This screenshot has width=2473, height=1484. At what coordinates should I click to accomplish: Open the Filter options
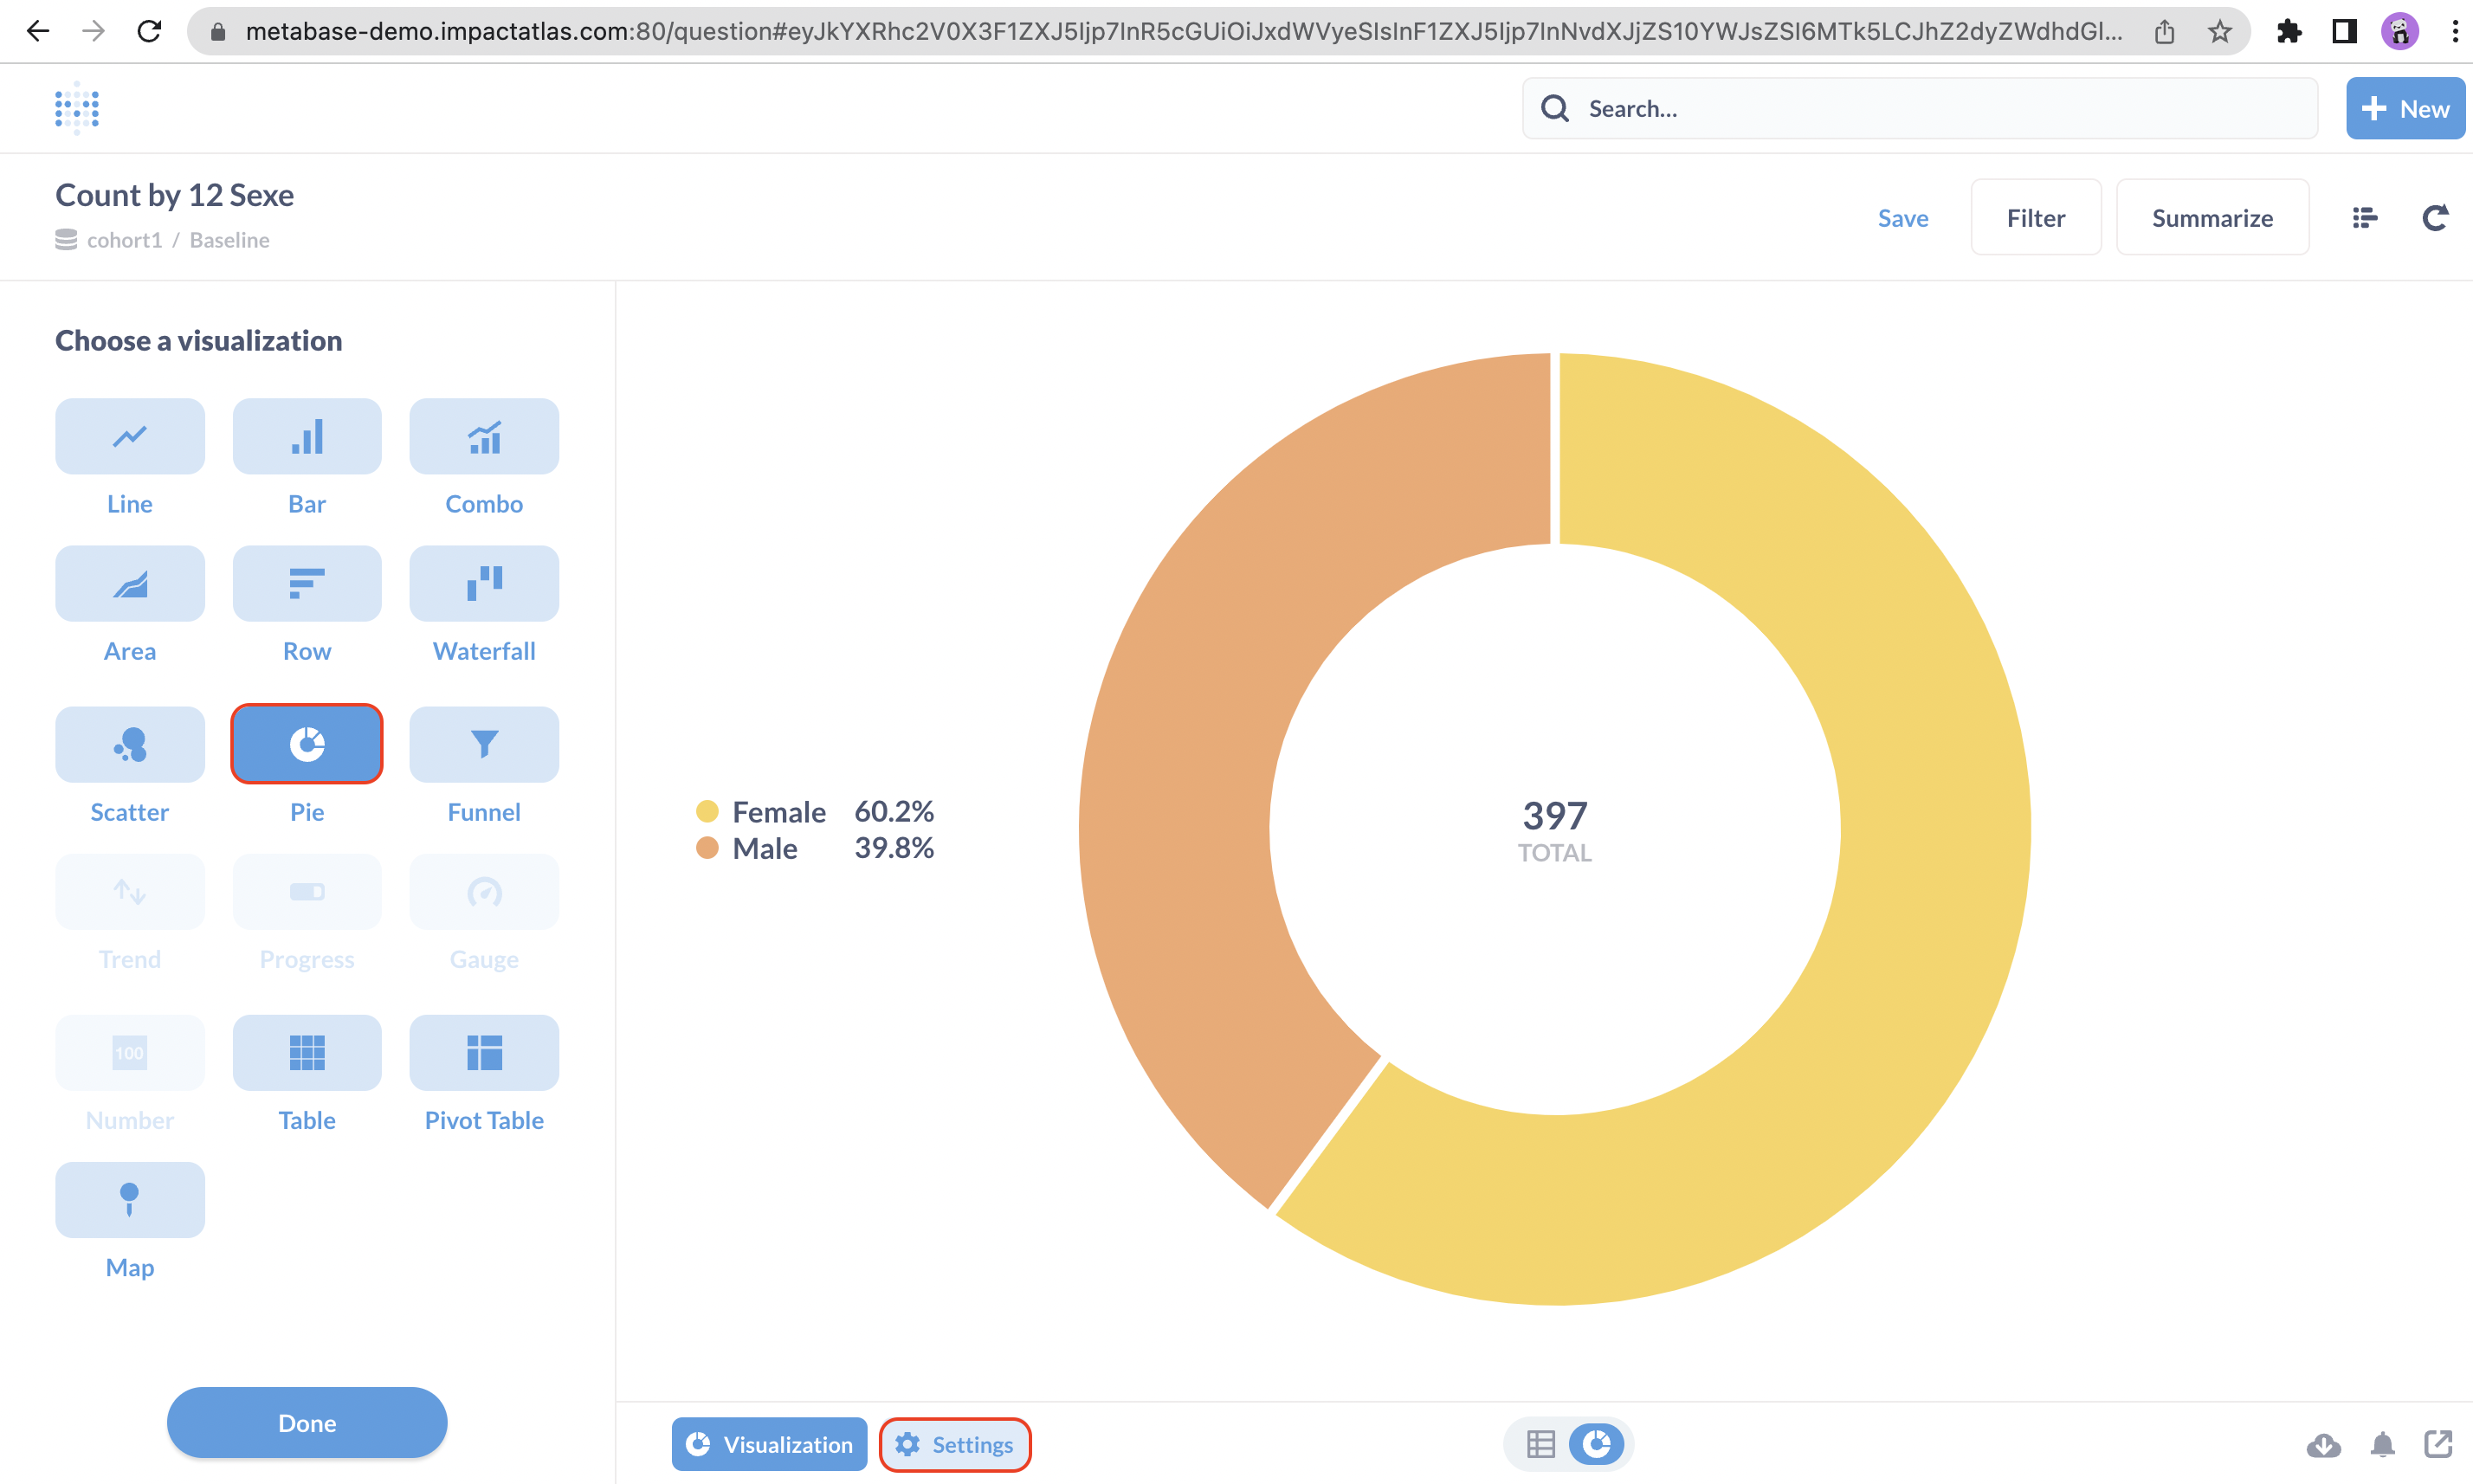[x=2035, y=218]
